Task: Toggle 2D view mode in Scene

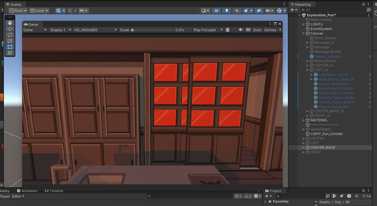Action: (216, 10)
